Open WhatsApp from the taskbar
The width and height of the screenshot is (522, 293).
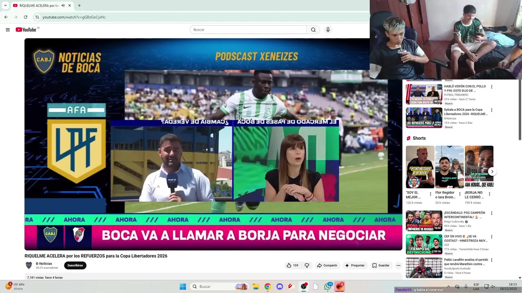tap(328, 286)
